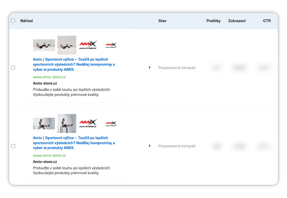Click the green play icon in second ad row
The width and height of the screenshot is (287, 198).
click(150, 146)
